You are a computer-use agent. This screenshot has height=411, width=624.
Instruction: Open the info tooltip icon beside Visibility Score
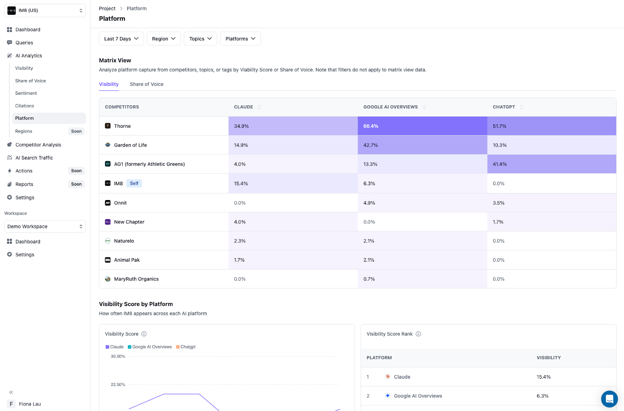point(144,334)
